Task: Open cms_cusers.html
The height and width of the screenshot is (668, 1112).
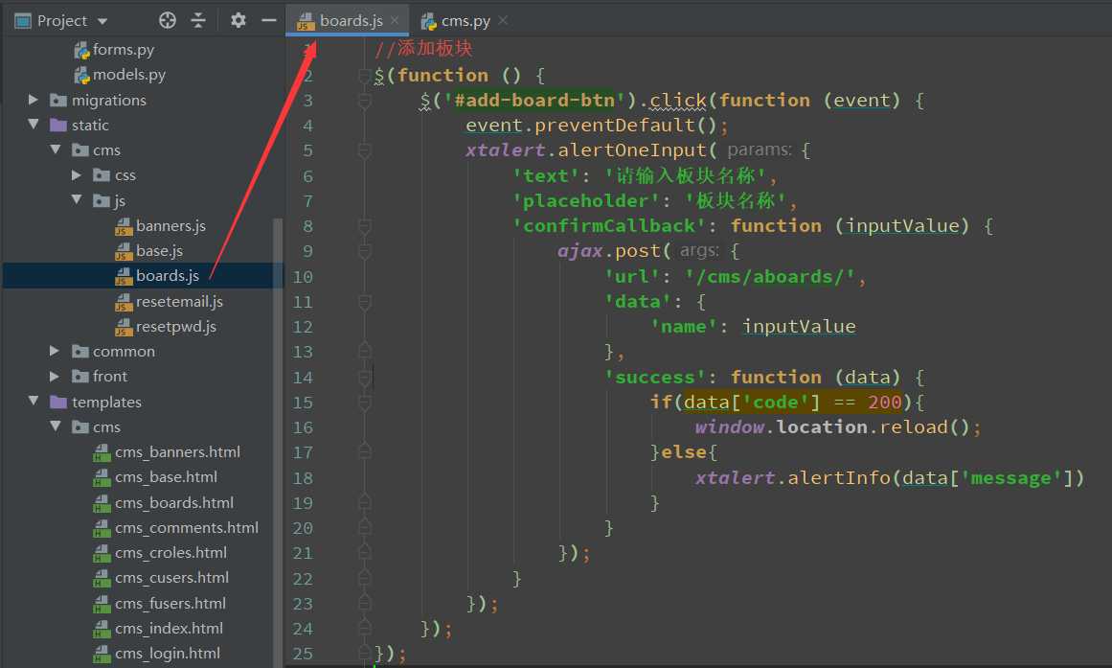Action: click(171, 578)
